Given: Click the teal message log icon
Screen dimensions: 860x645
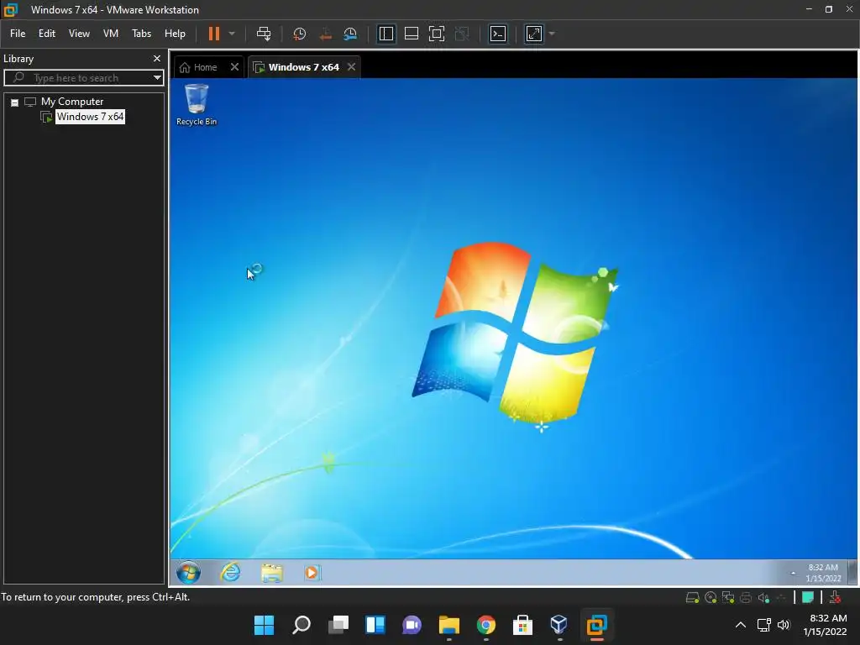Looking at the screenshot, I should tap(807, 597).
